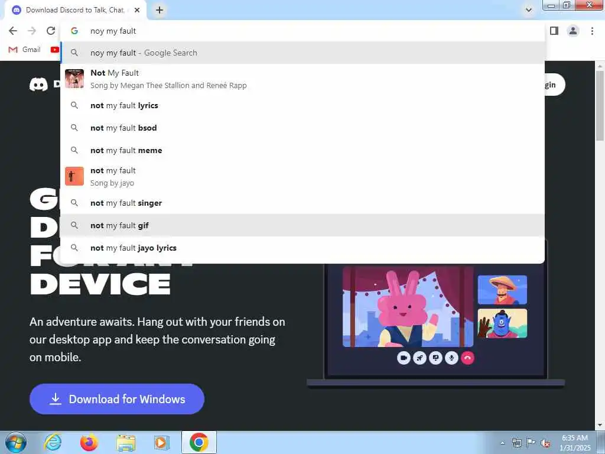Image resolution: width=605 pixels, height=454 pixels.
Task: Open the tab search chevron
Action: pos(529,10)
